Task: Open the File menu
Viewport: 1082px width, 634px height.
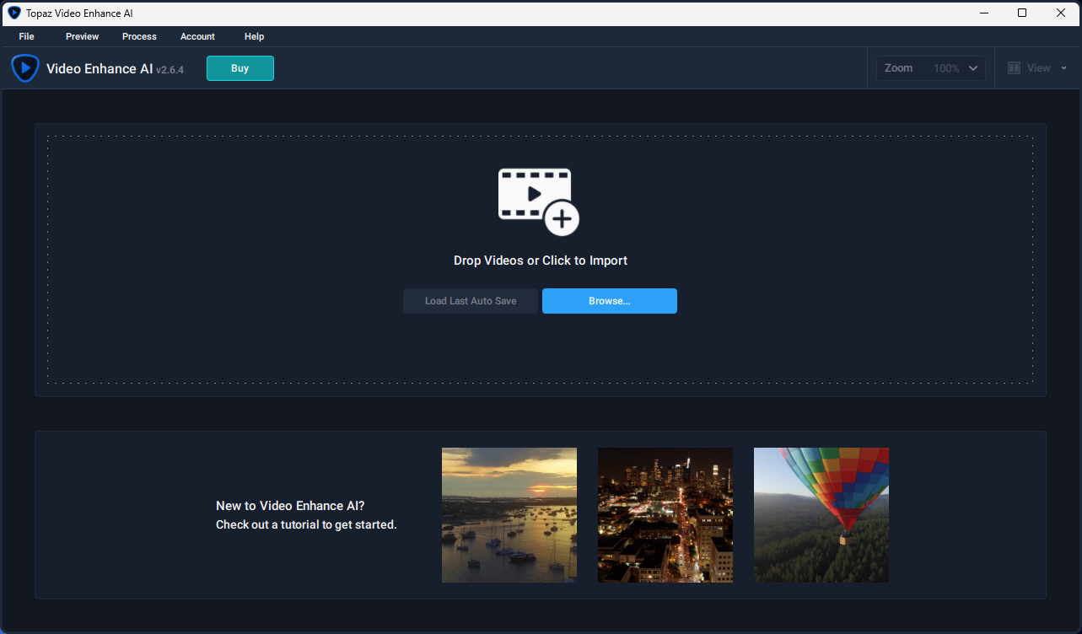Action: point(26,36)
